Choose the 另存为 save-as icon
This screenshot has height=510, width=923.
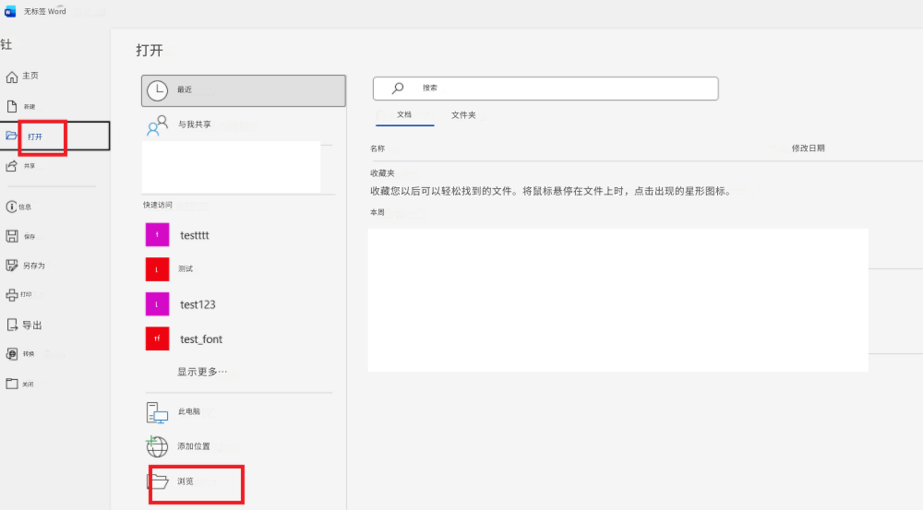click(12, 266)
